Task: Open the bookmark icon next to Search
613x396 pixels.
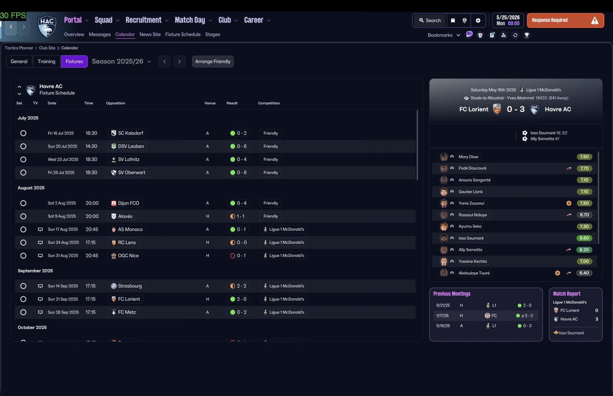Action: [x=453, y=21]
